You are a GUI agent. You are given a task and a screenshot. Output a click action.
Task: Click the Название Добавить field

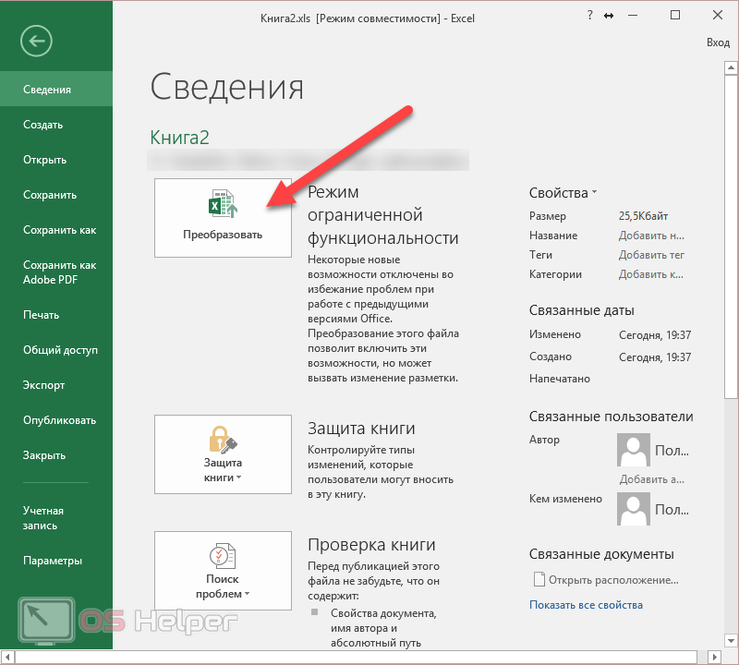[651, 236]
